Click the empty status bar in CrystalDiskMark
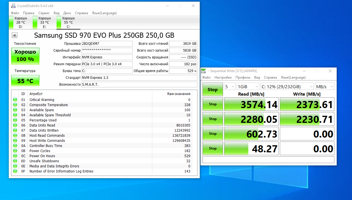This screenshot has width=352, height=200. 268,160
